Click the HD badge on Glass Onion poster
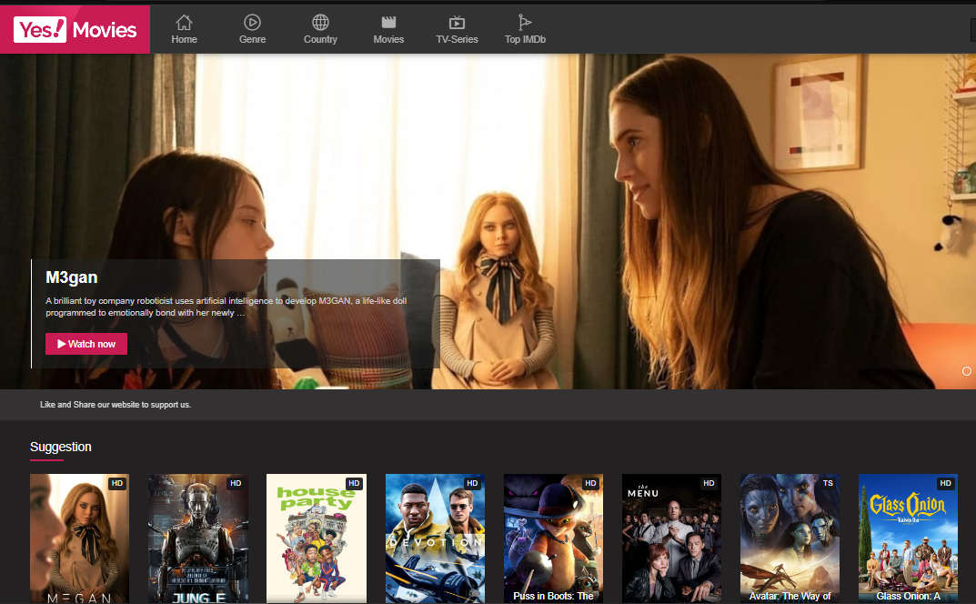Viewport: 976px width, 604px height. point(945,483)
